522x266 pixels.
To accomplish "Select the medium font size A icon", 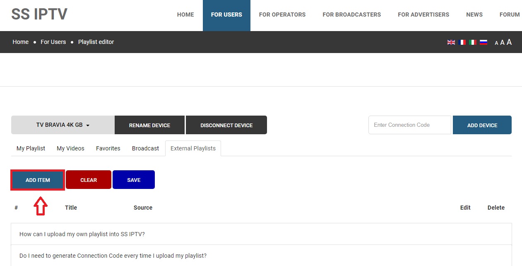I will [502, 42].
